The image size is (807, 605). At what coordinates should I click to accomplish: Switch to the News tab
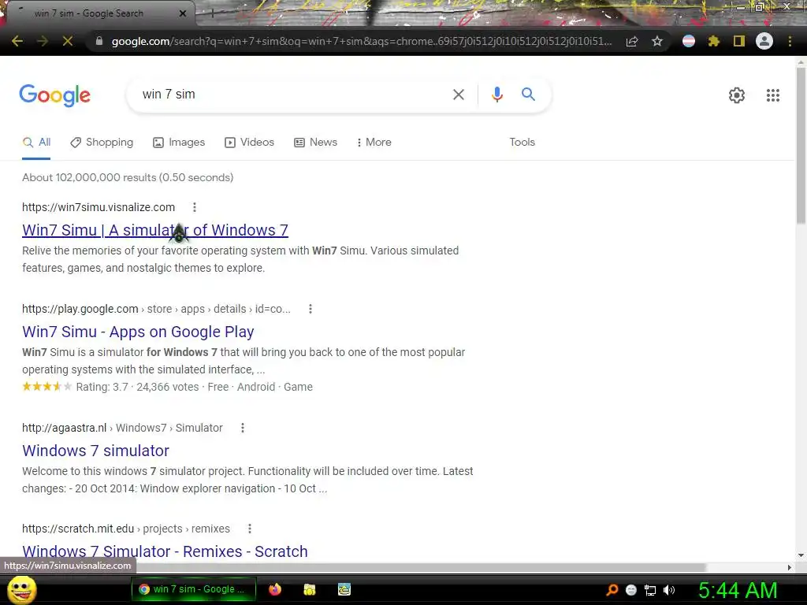(x=315, y=143)
